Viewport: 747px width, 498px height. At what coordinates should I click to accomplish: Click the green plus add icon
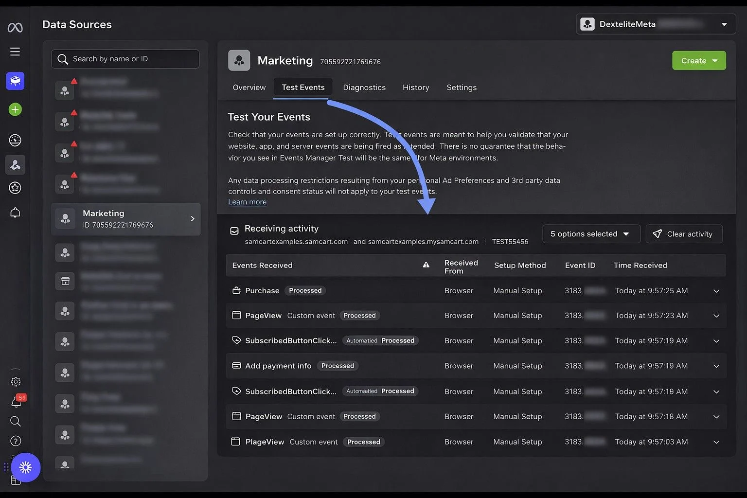pos(15,109)
